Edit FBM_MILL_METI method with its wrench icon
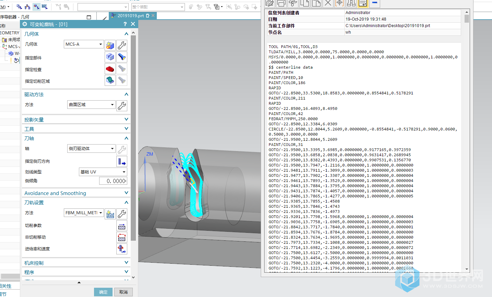The height and width of the screenshot is (297, 492). 122,214
